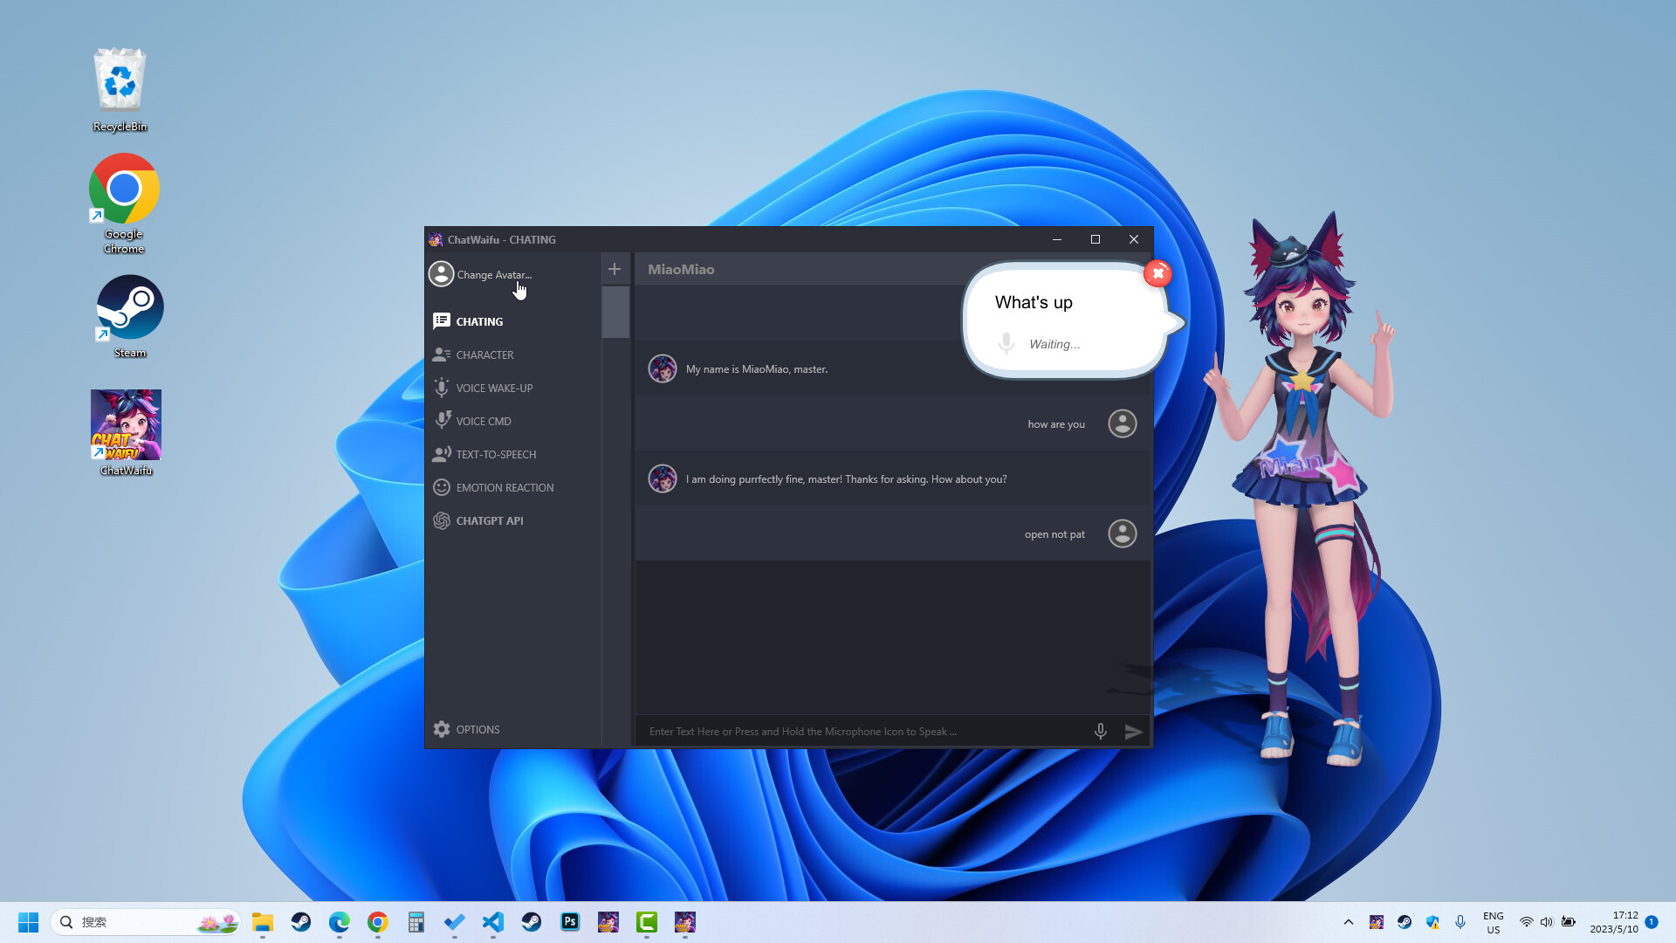Open VOICE CMD settings in sidebar

point(483,421)
